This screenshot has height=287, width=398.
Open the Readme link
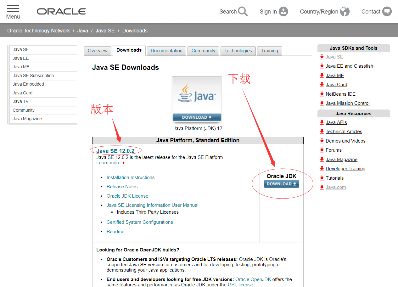pos(115,232)
